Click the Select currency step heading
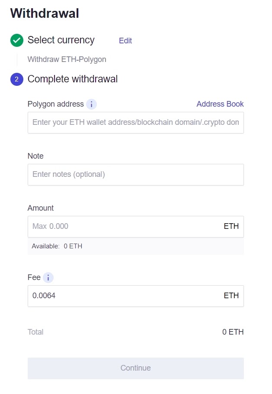This screenshot has width=272, height=394. [61, 40]
